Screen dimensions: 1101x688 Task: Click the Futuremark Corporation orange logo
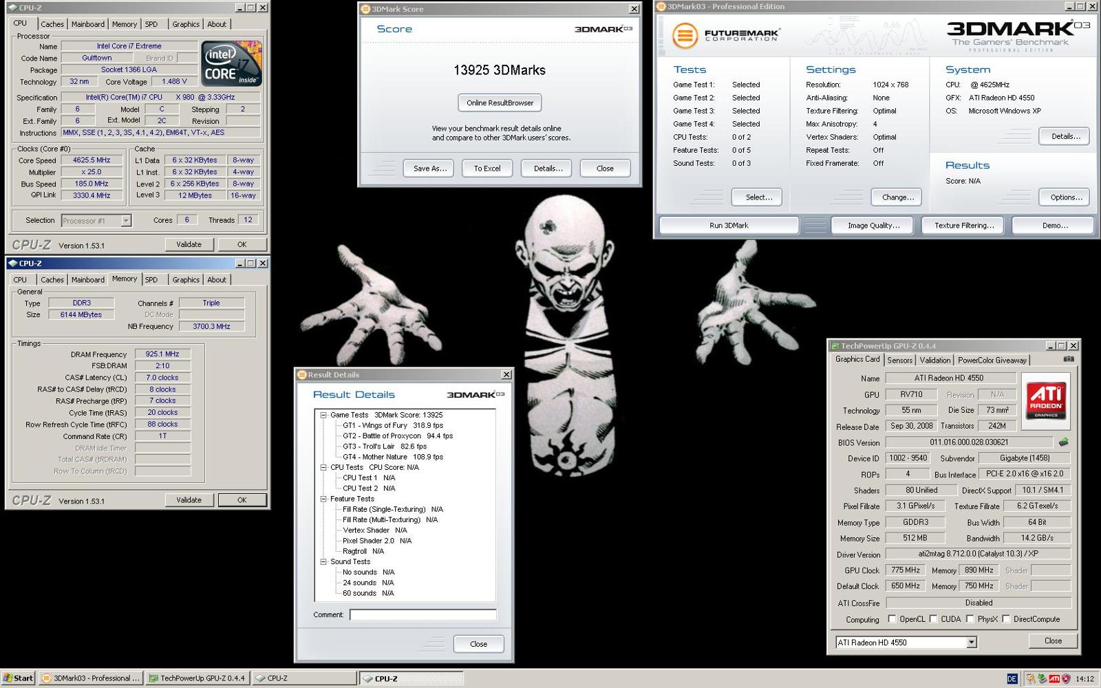tap(685, 35)
